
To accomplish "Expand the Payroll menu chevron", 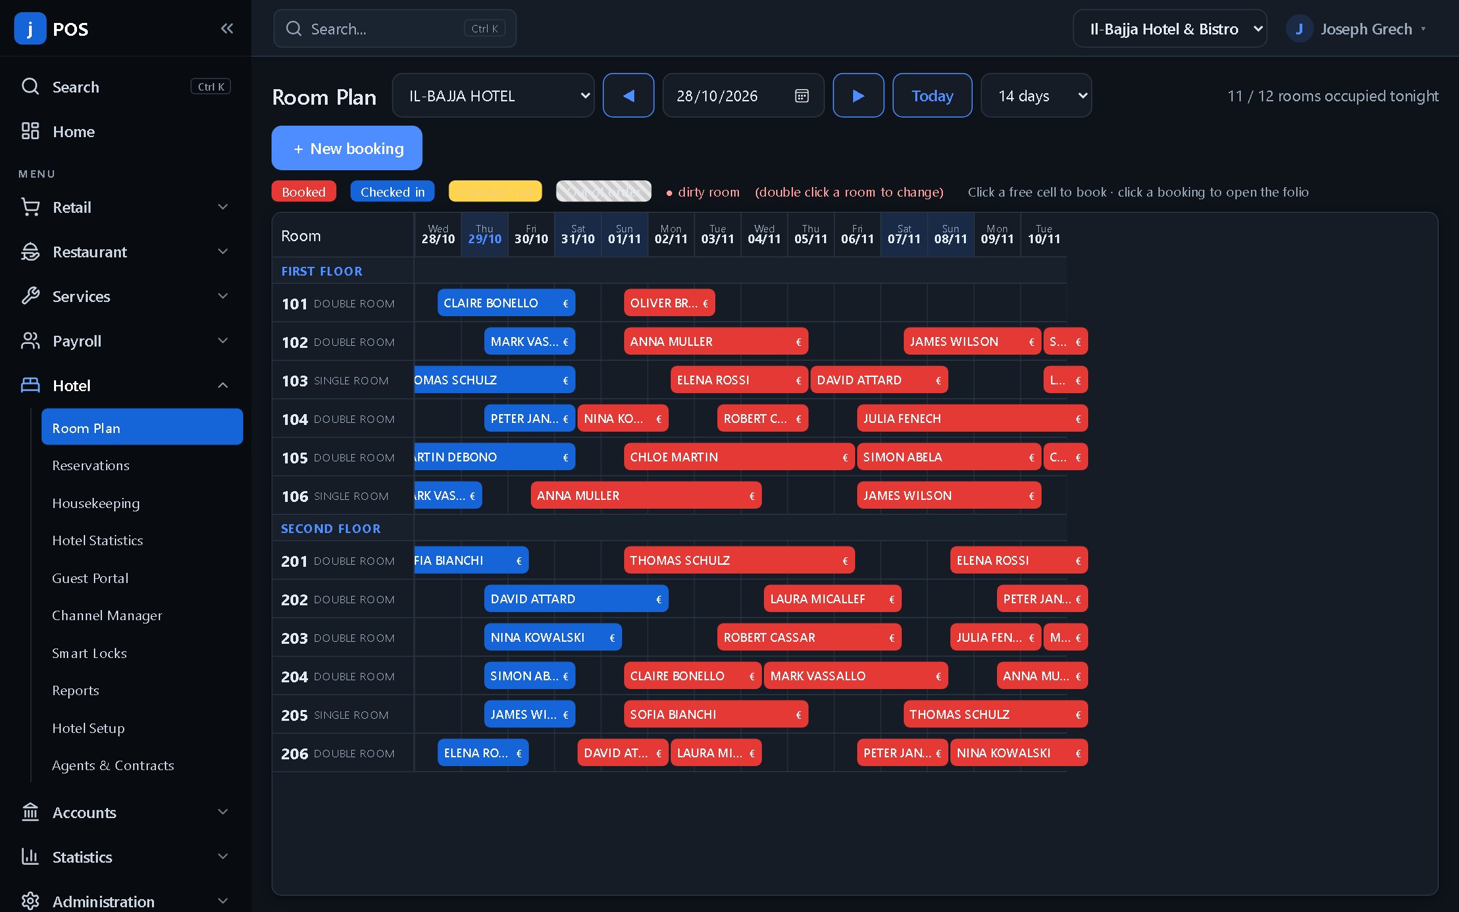I will click(223, 340).
